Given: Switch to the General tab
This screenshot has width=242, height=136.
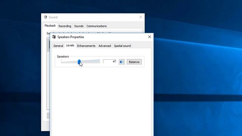Looking at the screenshot, I should coord(58,46).
